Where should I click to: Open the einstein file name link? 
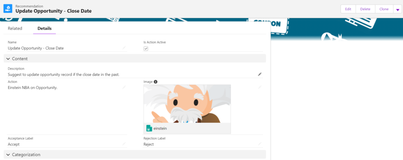160,129
